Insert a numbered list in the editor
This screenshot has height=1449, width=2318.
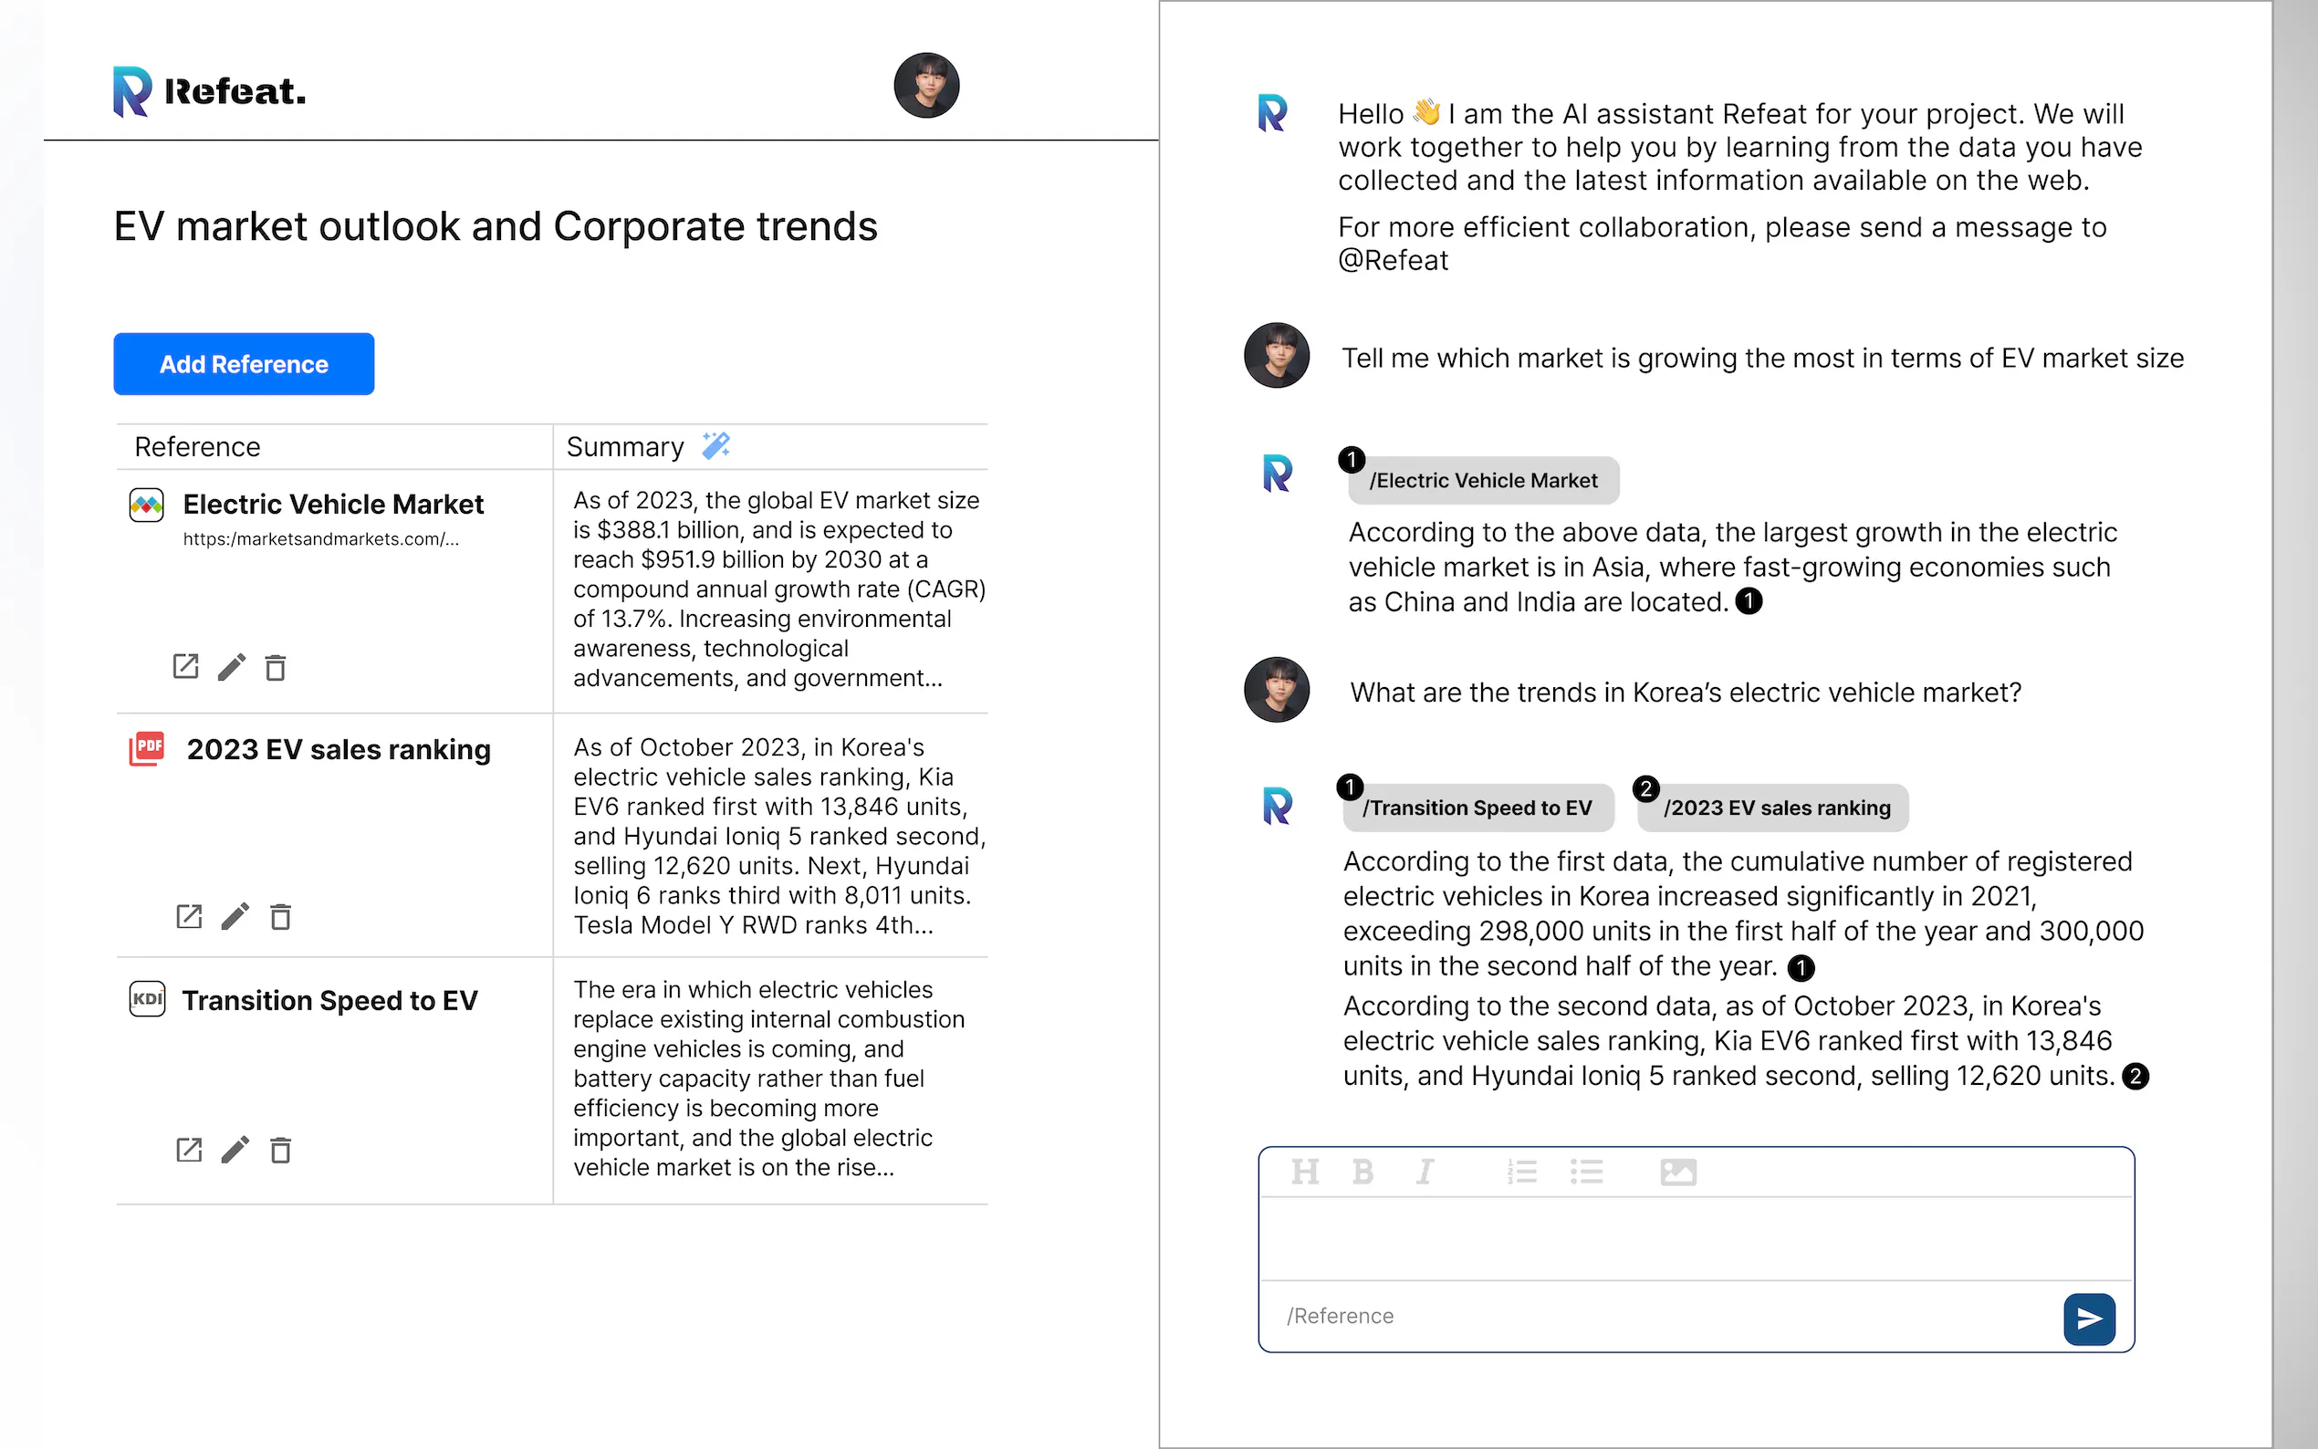click(x=1521, y=1172)
